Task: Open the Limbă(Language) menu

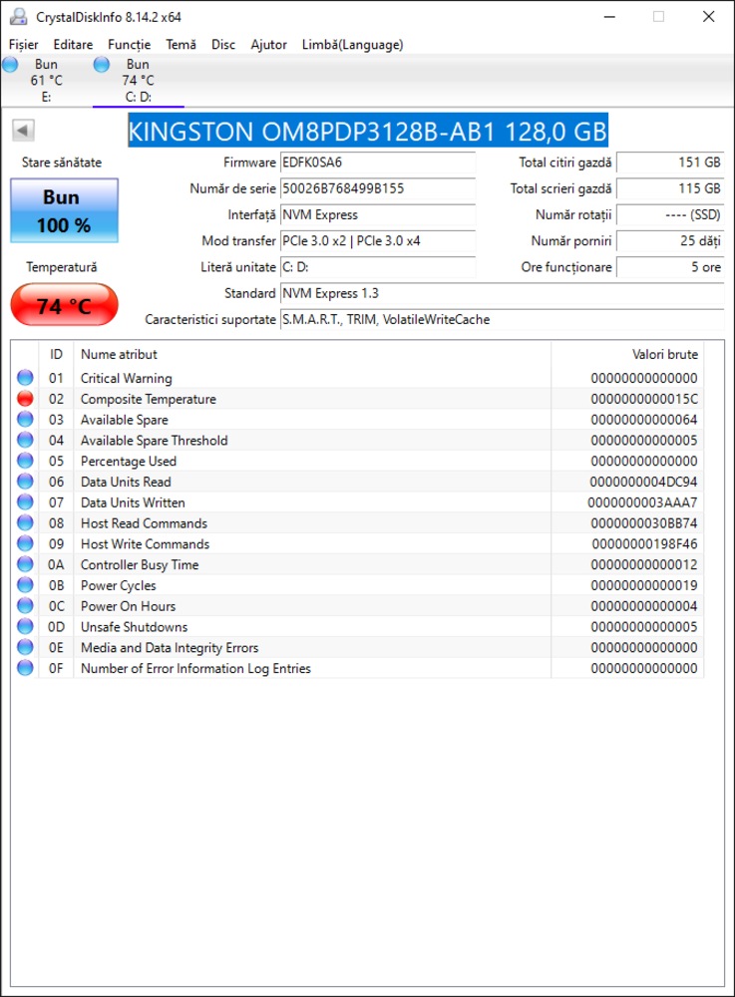Action: (x=353, y=45)
